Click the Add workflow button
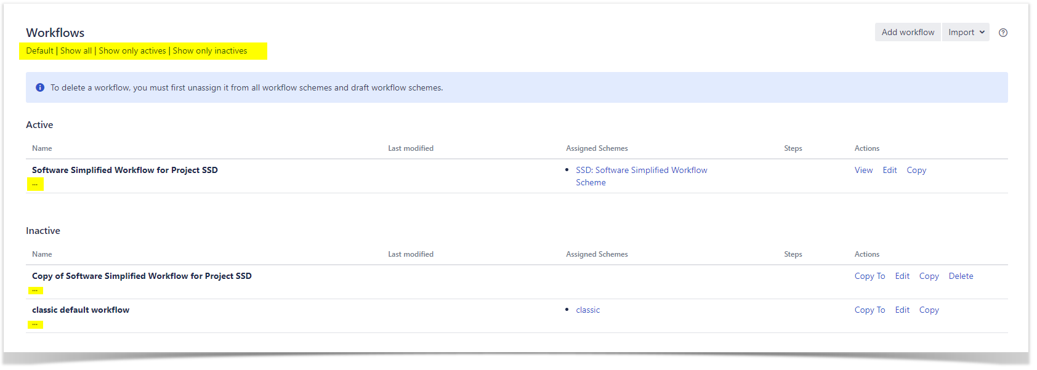Image resolution: width=1037 pixels, height=370 pixels. pyautogui.click(x=908, y=32)
